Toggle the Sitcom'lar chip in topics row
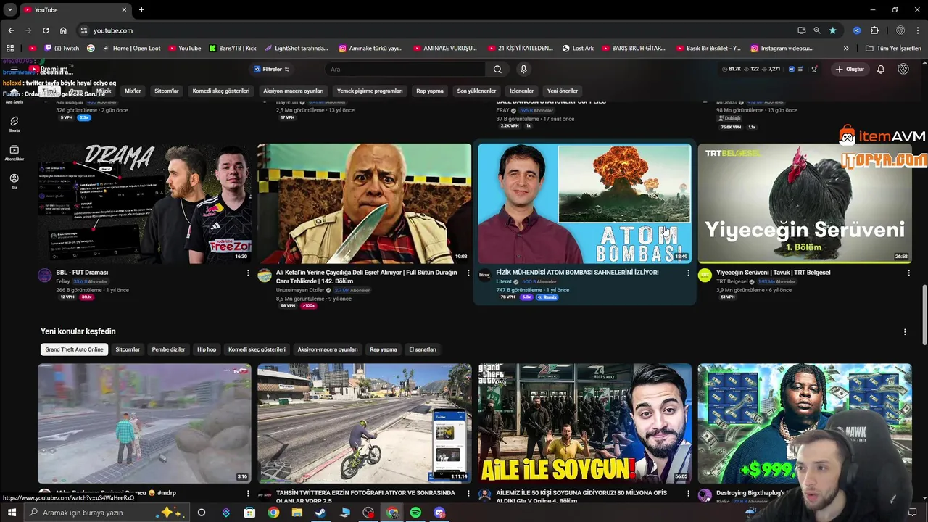This screenshot has width=928, height=522. point(128,349)
